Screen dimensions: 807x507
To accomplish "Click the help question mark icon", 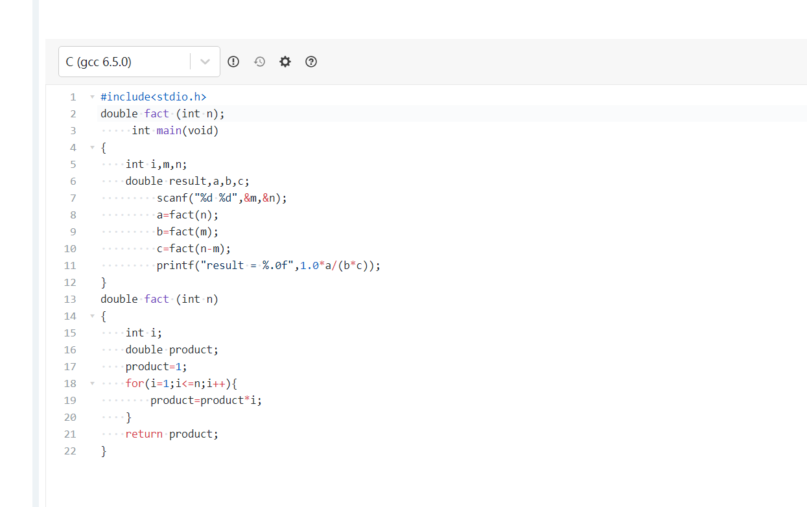I will [x=311, y=62].
